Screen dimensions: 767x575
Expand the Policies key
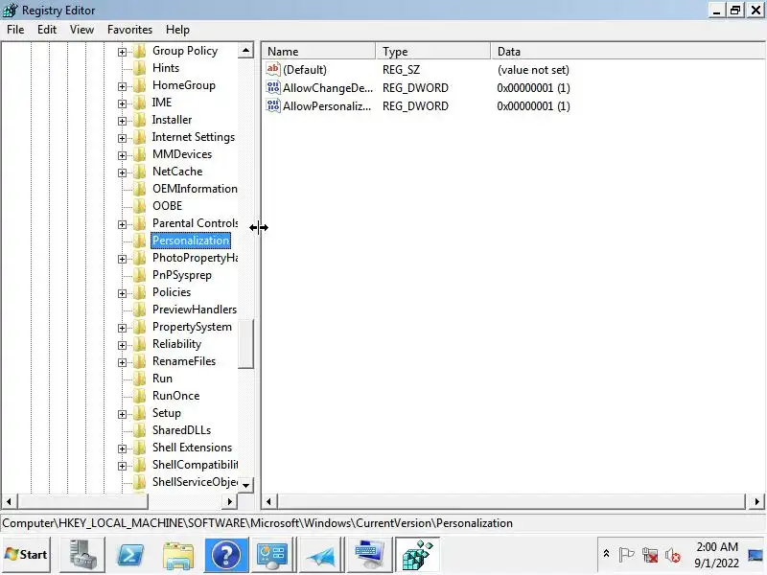123,293
